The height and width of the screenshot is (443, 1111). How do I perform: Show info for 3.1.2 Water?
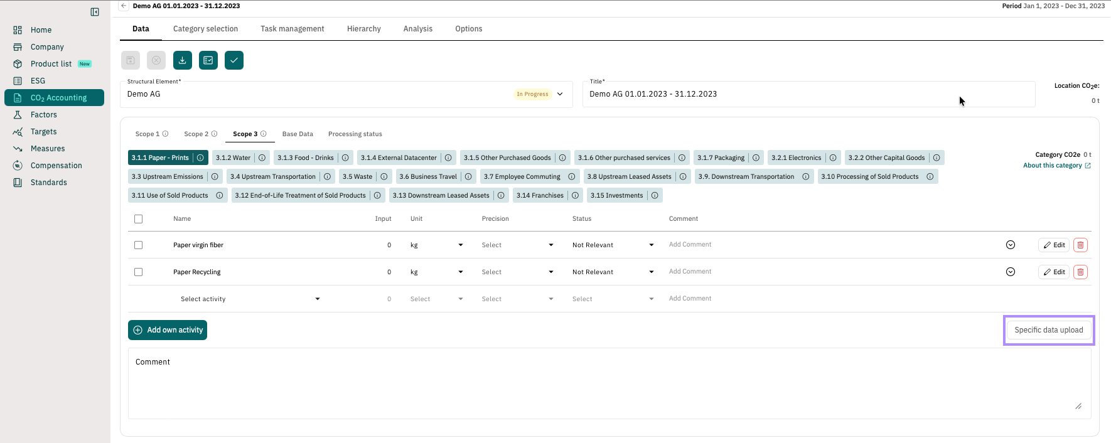[x=262, y=157]
